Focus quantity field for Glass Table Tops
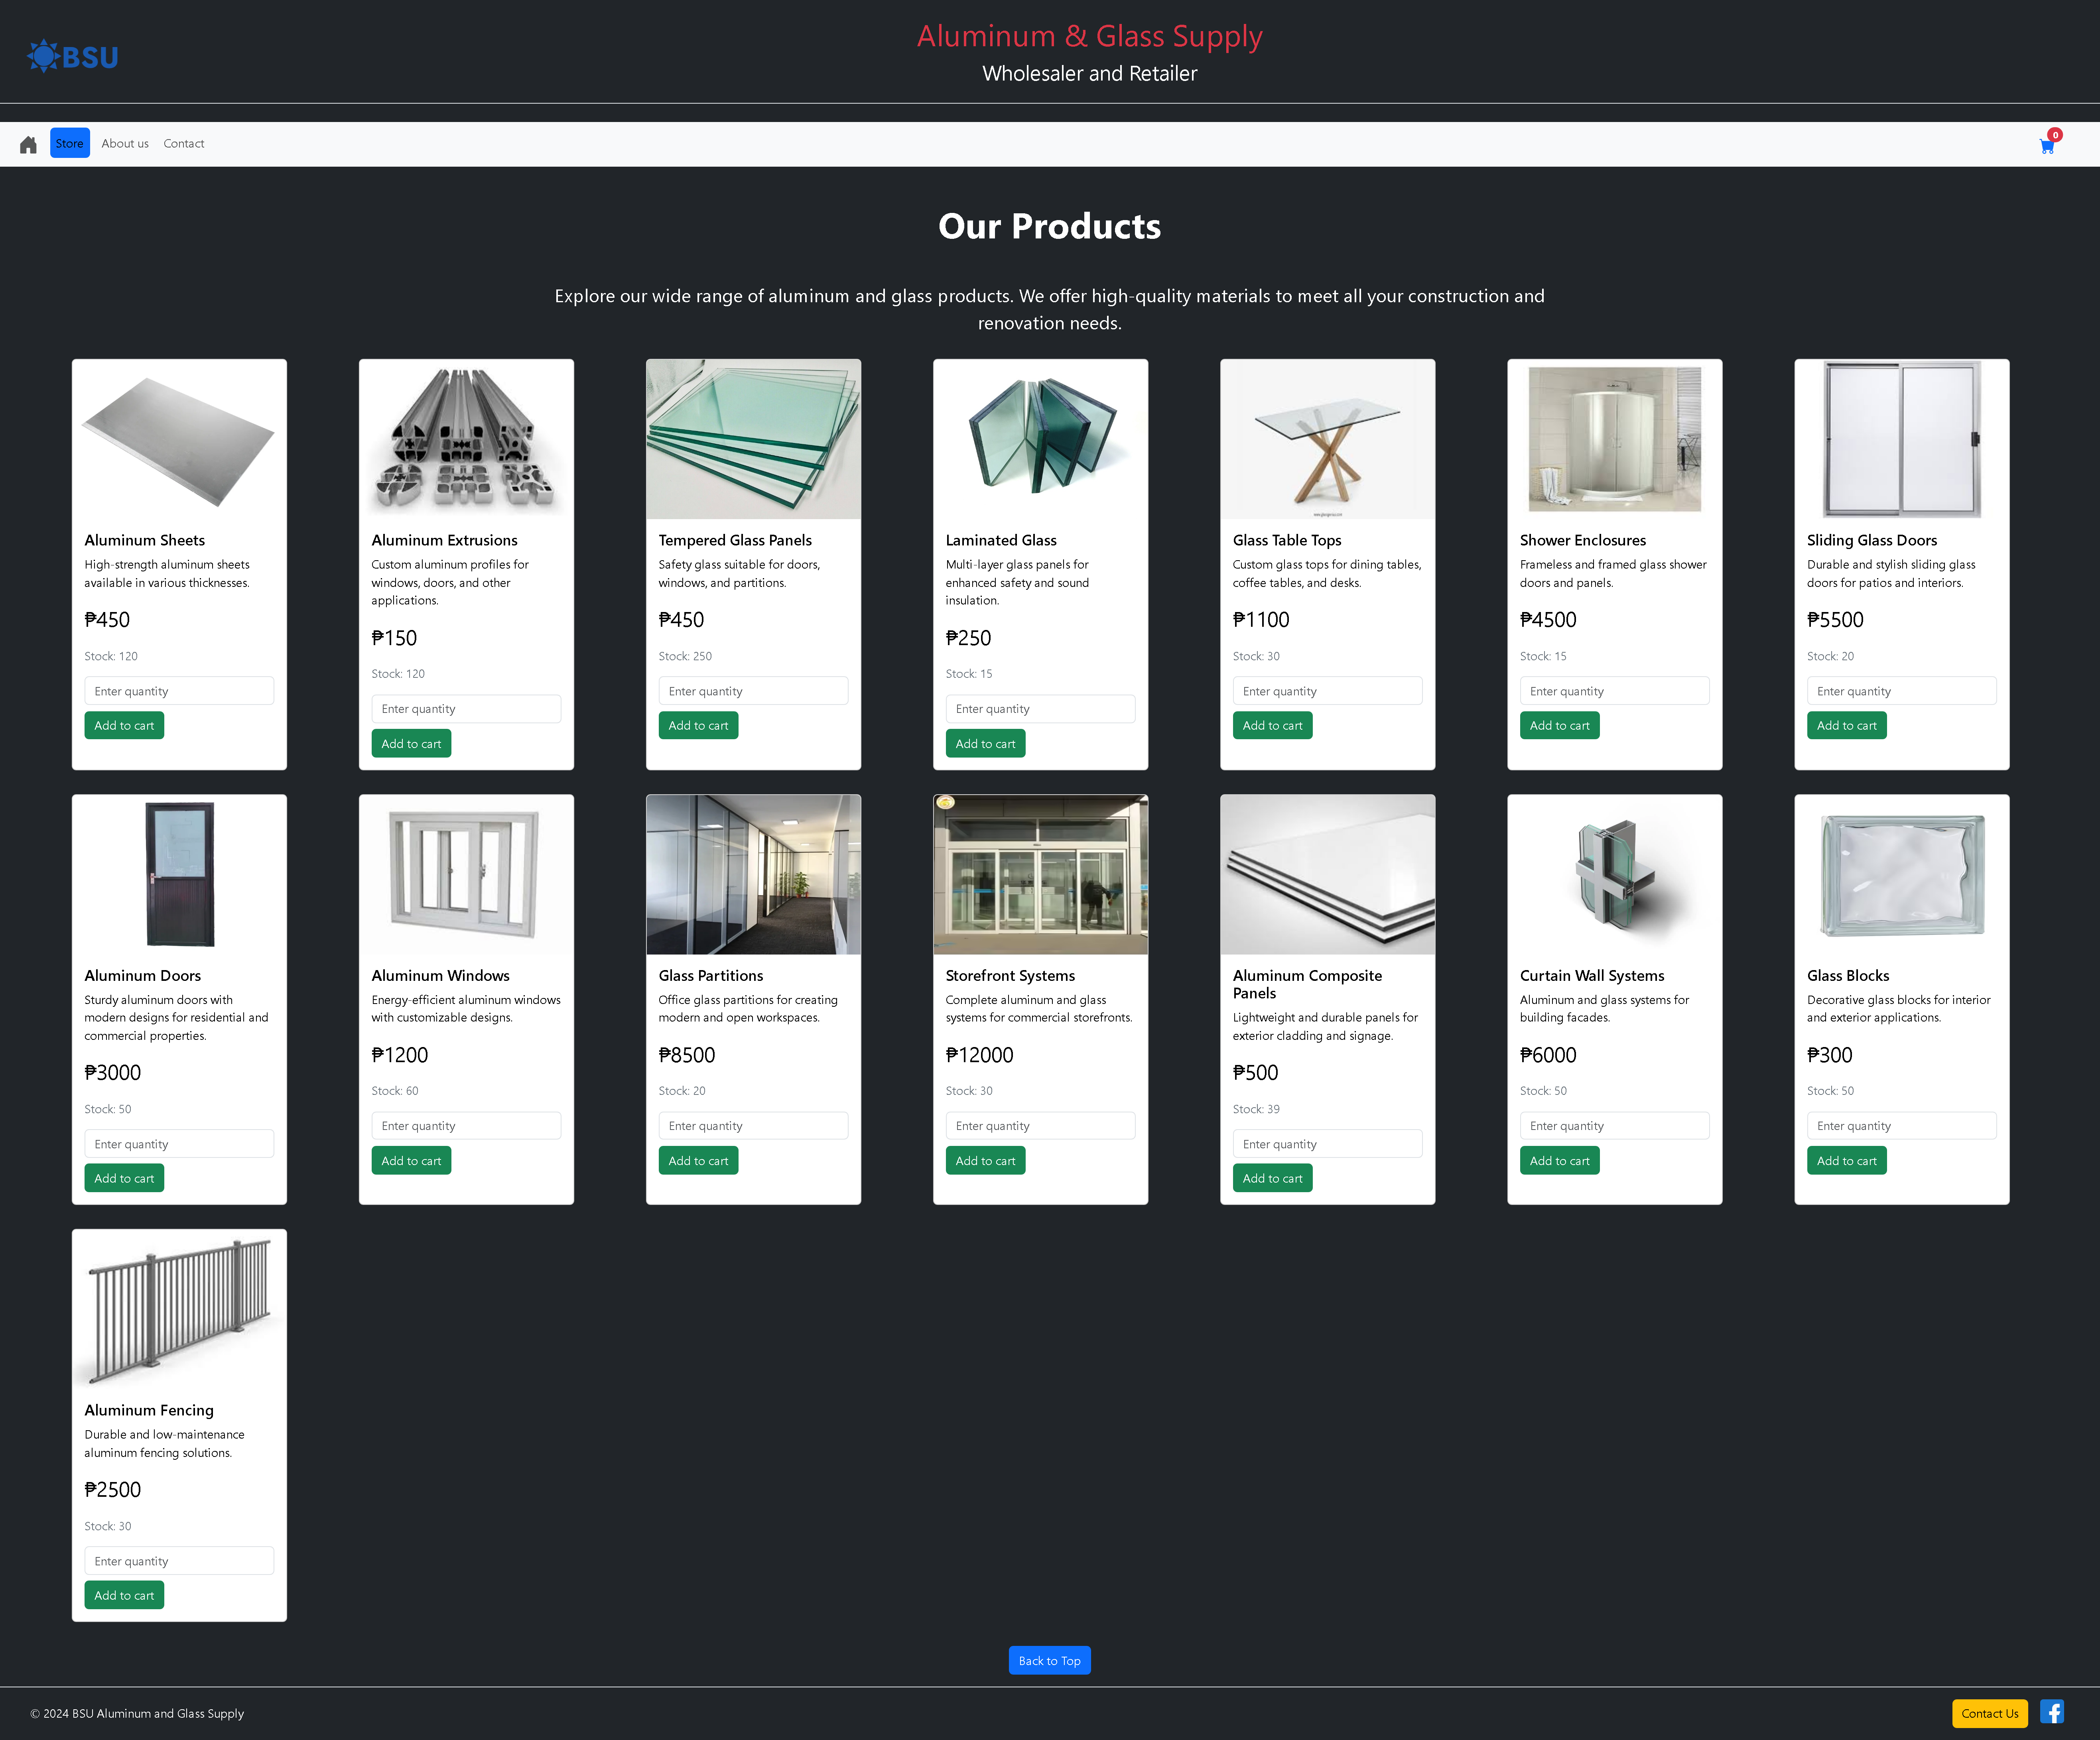Screen dimensions: 2100x1740 pos(1327,691)
